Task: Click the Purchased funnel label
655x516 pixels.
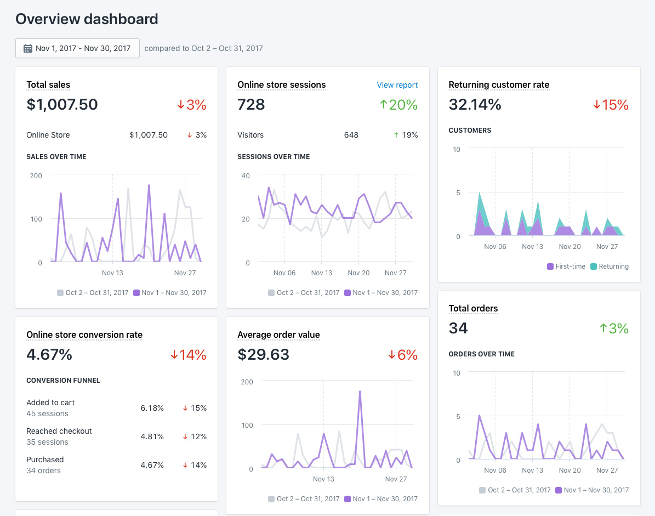Action: [45, 460]
